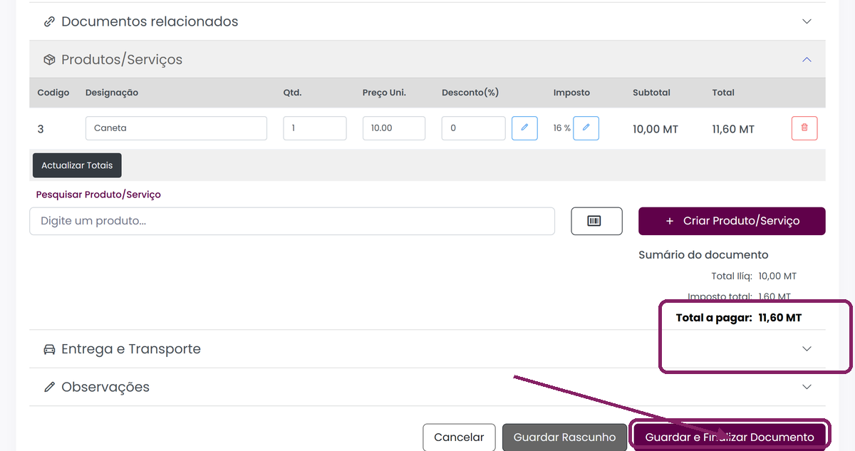Click the barcode scanner icon button
The image size is (855, 451).
point(596,221)
